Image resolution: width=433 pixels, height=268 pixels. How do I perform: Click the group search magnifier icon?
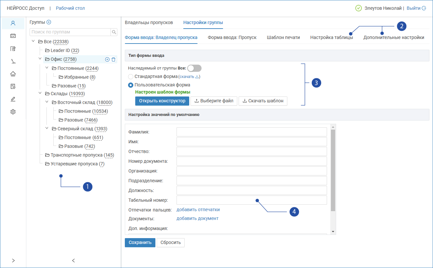tap(114, 32)
